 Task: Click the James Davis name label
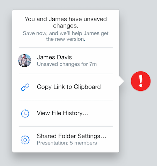(54, 57)
